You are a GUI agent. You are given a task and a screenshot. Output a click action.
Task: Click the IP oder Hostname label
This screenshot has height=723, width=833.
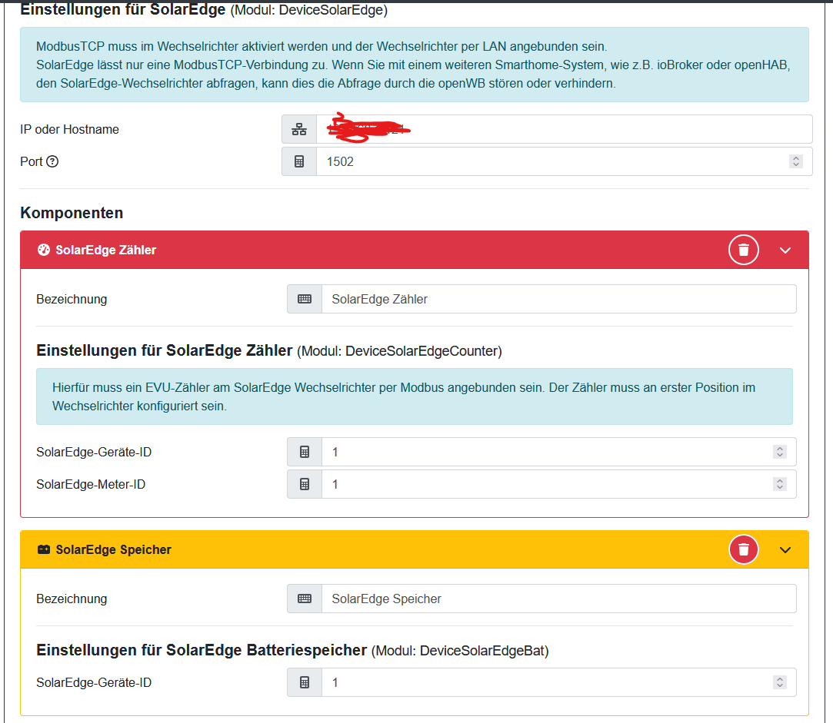69,130
